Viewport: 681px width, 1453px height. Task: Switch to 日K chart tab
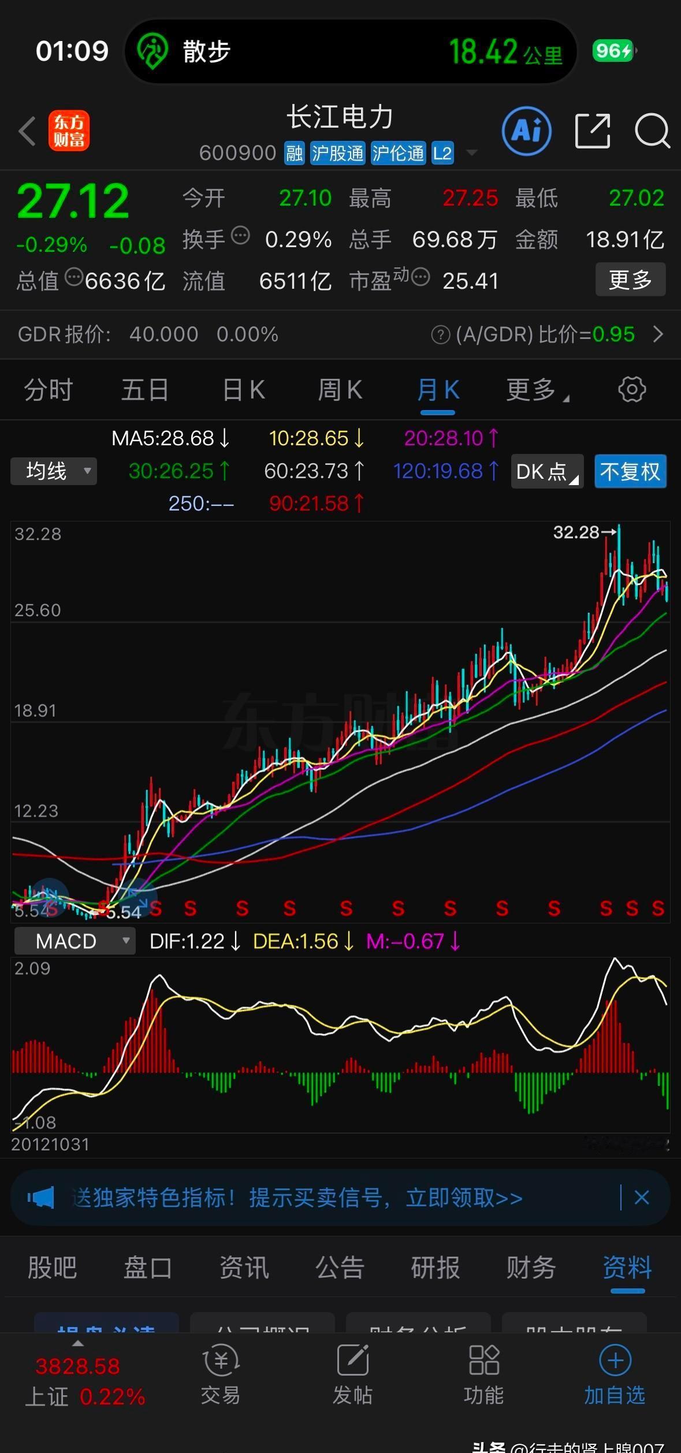coord(244,390)
